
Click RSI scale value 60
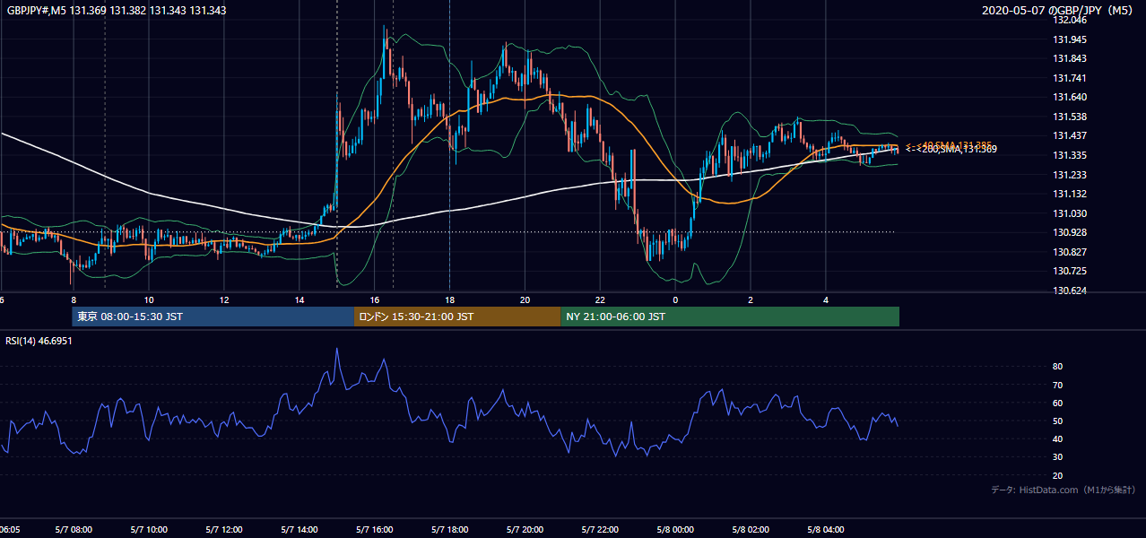1057,403
